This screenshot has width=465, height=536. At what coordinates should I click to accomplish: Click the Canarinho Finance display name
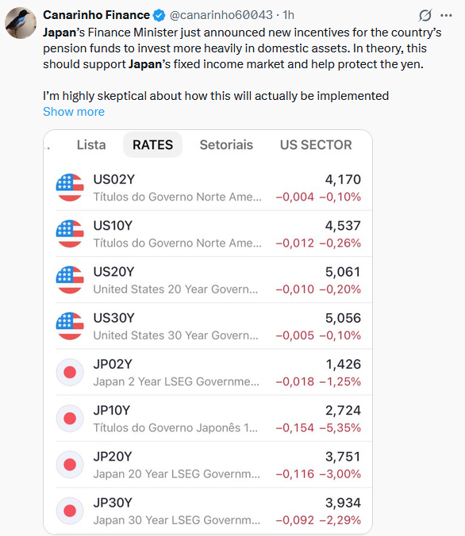click(x=97, y=15)
